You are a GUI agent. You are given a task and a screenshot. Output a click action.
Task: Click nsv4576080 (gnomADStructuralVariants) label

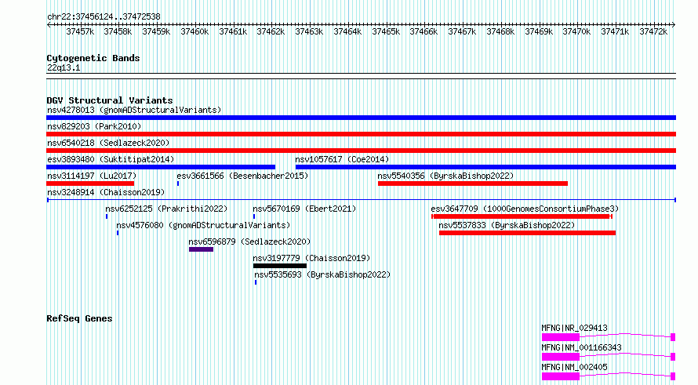pos(203,225)
